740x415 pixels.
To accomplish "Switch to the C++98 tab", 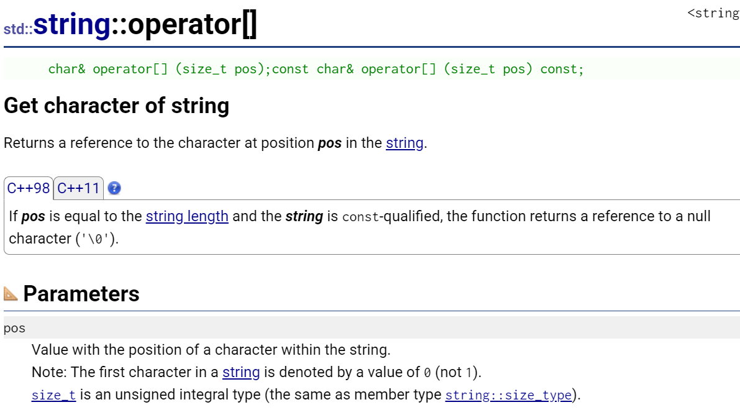I will (x=29, y=188).
